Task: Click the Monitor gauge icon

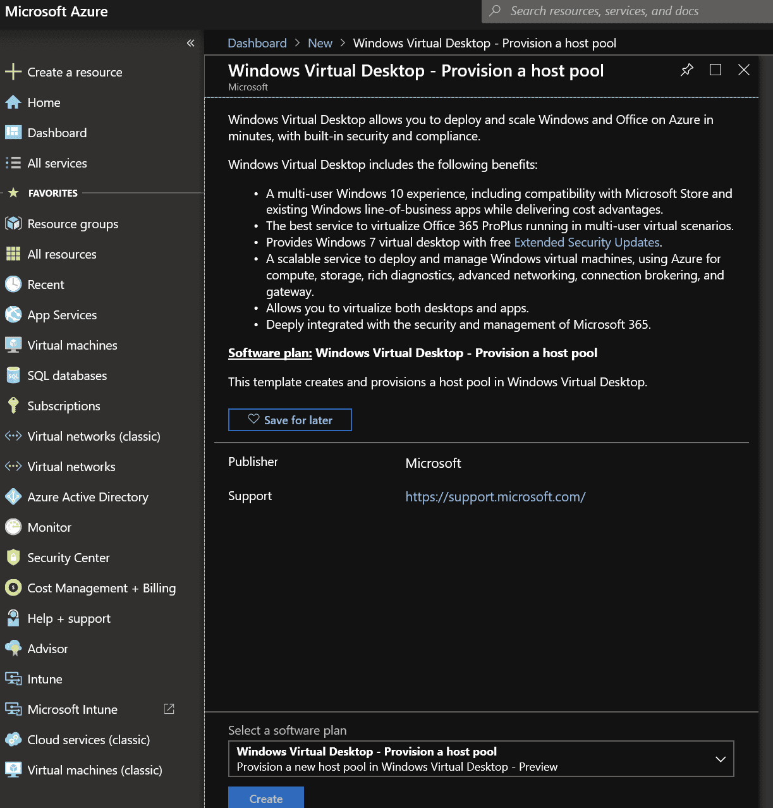Action: (x=13, y=527)
